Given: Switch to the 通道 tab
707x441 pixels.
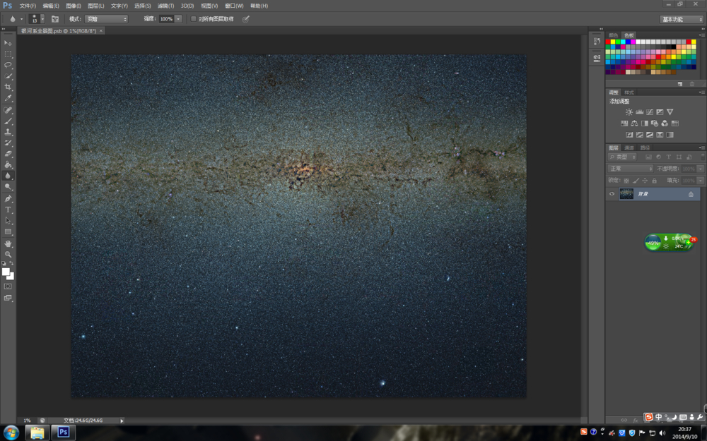Looking at the screenshot, I should tap(629, 147).
